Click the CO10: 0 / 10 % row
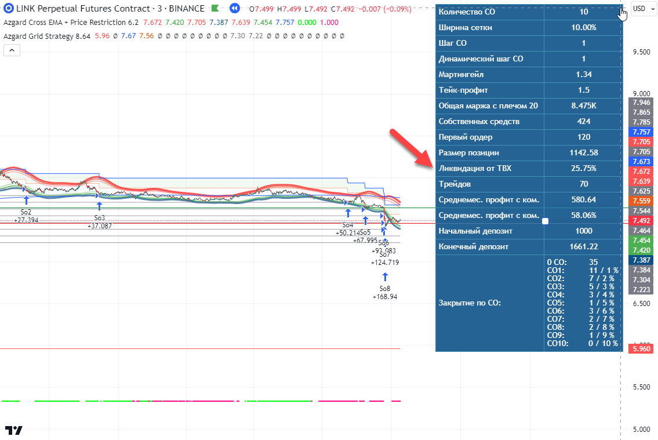This screenshot has width=658, height=440. [x=583, y=344]
